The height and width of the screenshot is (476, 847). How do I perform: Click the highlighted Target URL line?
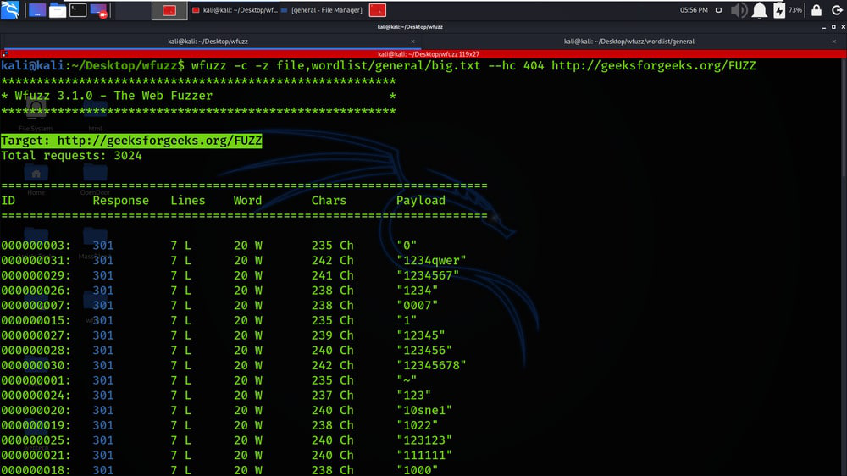[x=131, y=141]
